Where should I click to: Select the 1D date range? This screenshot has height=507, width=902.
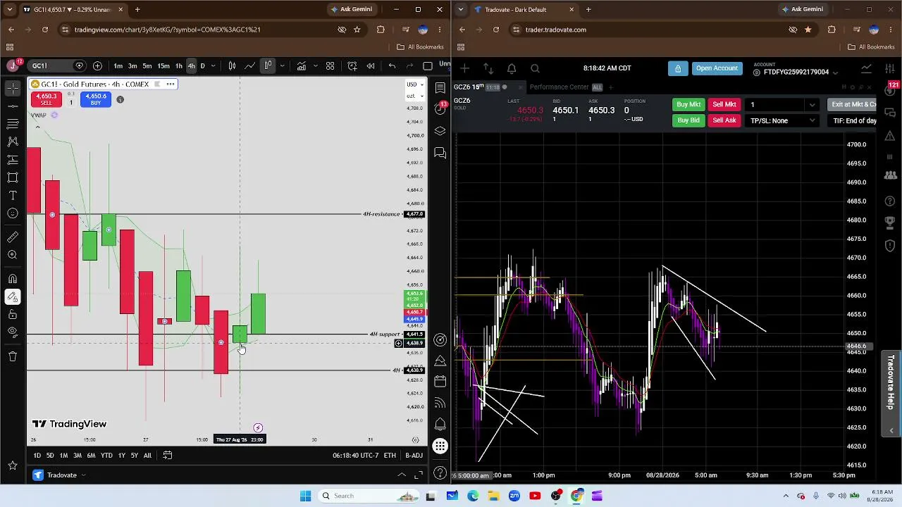coord(37,456)
